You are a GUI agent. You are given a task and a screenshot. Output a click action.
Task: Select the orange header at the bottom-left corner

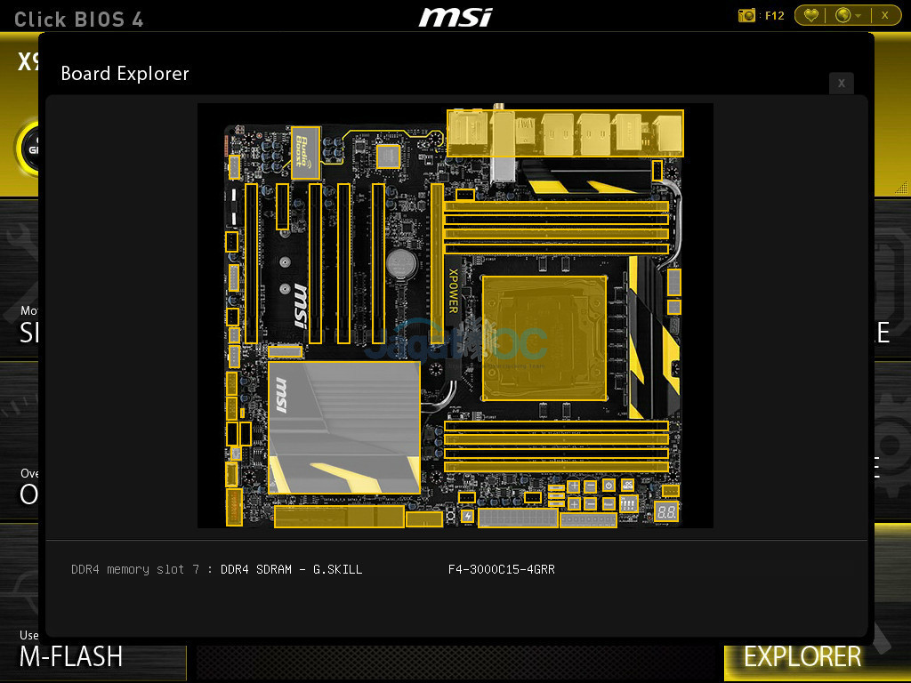pyautogui.click(x=234, y=507)
